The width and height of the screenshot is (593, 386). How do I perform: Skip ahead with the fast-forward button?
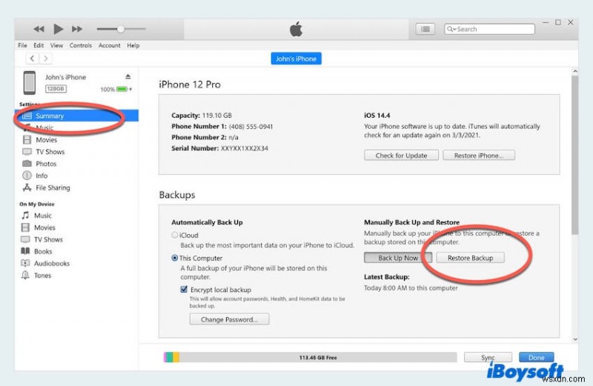(x=77, y=29)
